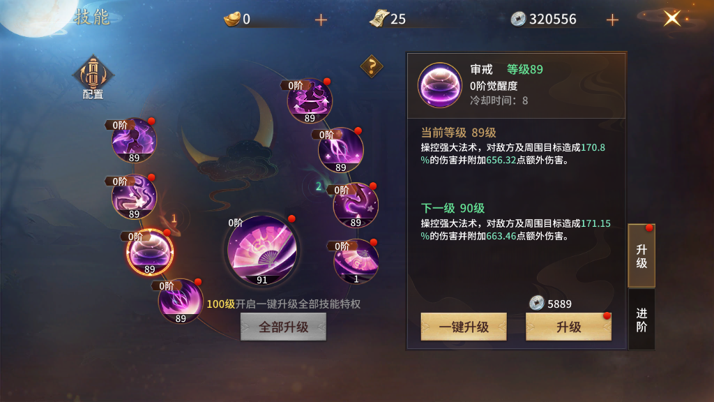714x402 pixels.
Task: Click the question mark help diamond
Action: tap(372, 66)
